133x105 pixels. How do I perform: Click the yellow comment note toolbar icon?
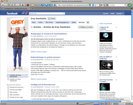32,5
